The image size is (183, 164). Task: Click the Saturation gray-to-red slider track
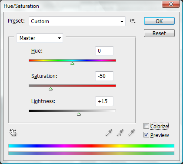point(72,86)
